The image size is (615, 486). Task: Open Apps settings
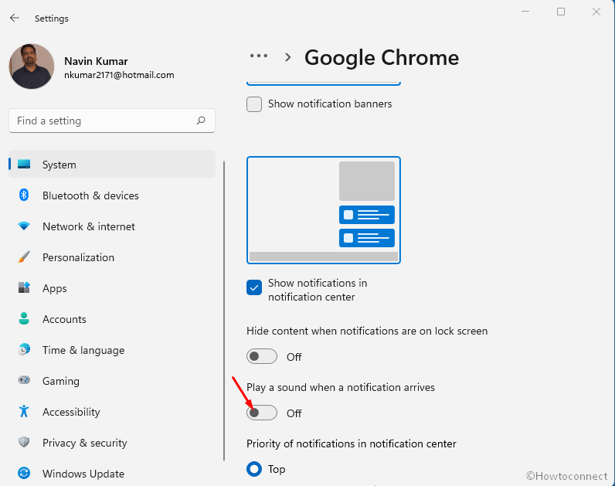pos(112,288)
